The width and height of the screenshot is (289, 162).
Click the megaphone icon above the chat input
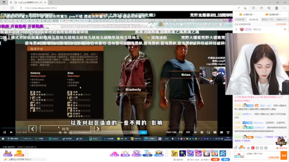(245, 148)
